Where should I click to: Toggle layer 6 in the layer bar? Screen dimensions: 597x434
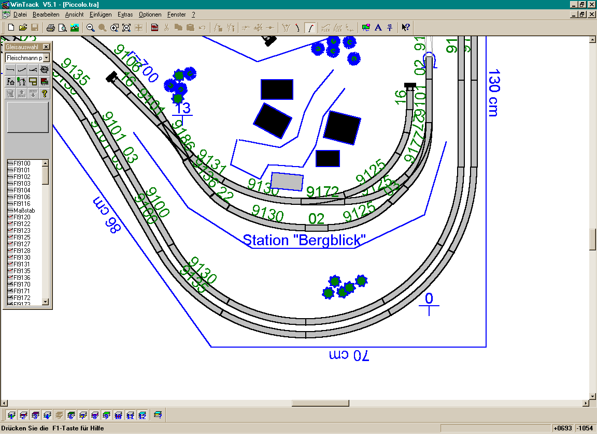[x=72, y=415]
